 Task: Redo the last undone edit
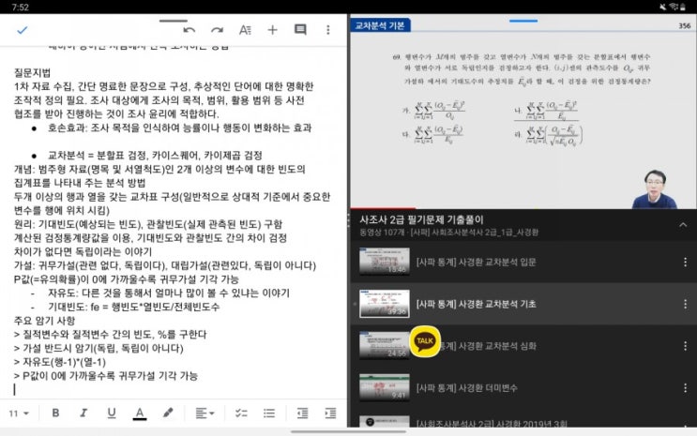(217, 30)
